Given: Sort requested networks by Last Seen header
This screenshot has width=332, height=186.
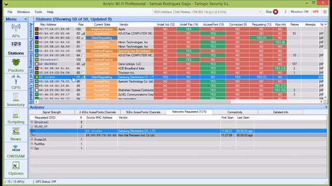Looking at the screenshot, I should point(243,118).
